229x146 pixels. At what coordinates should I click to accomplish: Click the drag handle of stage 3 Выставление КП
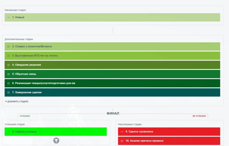(8, 56)
